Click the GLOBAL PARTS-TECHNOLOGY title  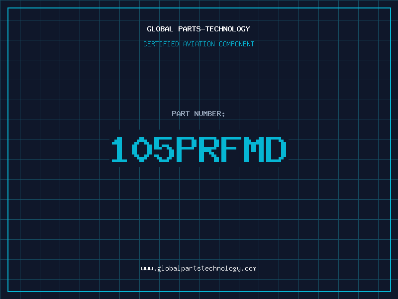click(x=199, y=29)
